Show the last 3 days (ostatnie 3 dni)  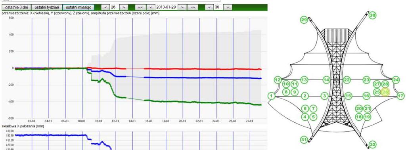[x=16, y=7]
